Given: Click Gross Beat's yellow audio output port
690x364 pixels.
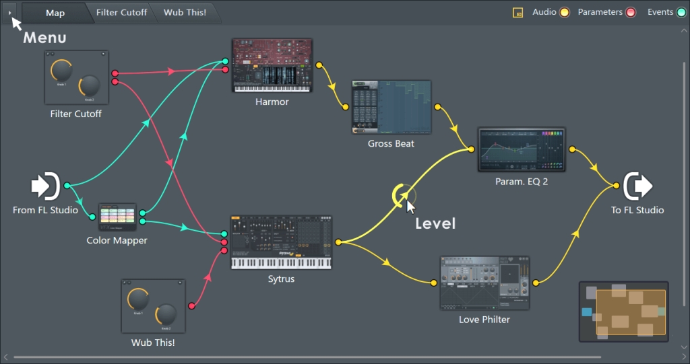Looking at the screenshot, I should (x=437, y=107).
